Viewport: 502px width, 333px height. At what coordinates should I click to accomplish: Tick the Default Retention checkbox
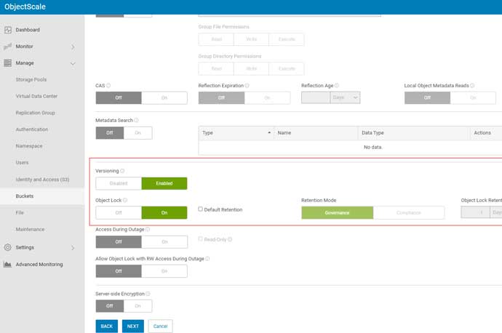[x=201, y=209]
